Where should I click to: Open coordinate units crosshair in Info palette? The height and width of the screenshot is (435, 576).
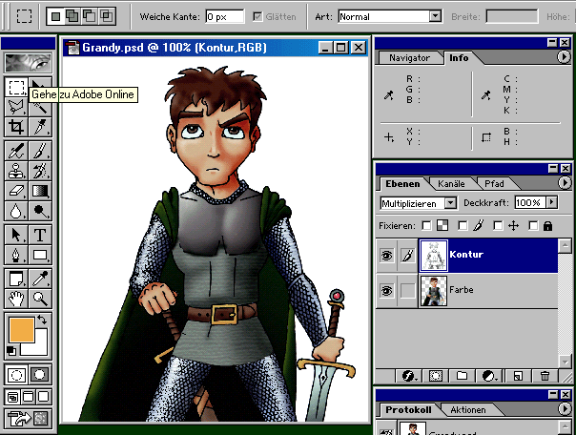389,137
